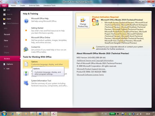This screenshot has width=155, height=116.
Task: Open Additional Version and Copyright Information link
Action: pyautogui.click(x=95, y=61)
